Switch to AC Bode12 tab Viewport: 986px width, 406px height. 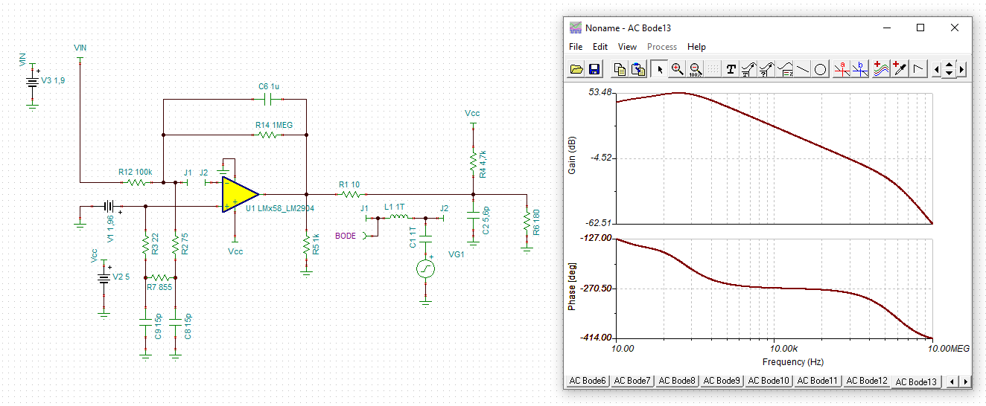pos(868,381)
